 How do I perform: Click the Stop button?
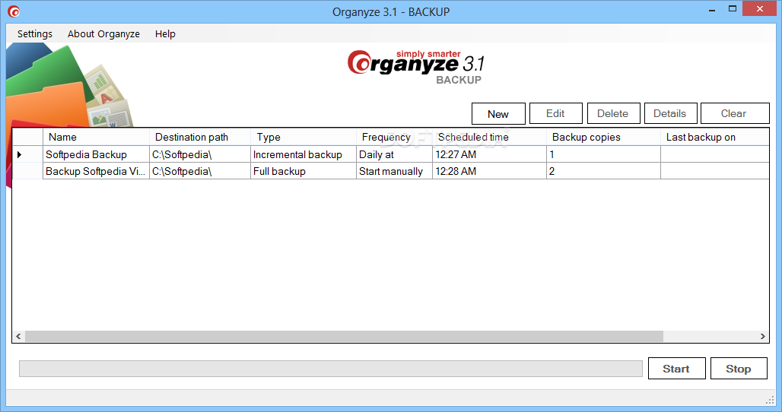click(739, 368)
